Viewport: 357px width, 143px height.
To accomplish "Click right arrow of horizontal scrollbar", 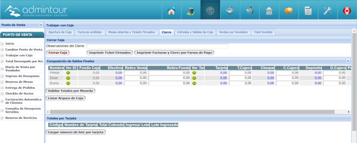I will pyautogui.click(x=348, y=112).
